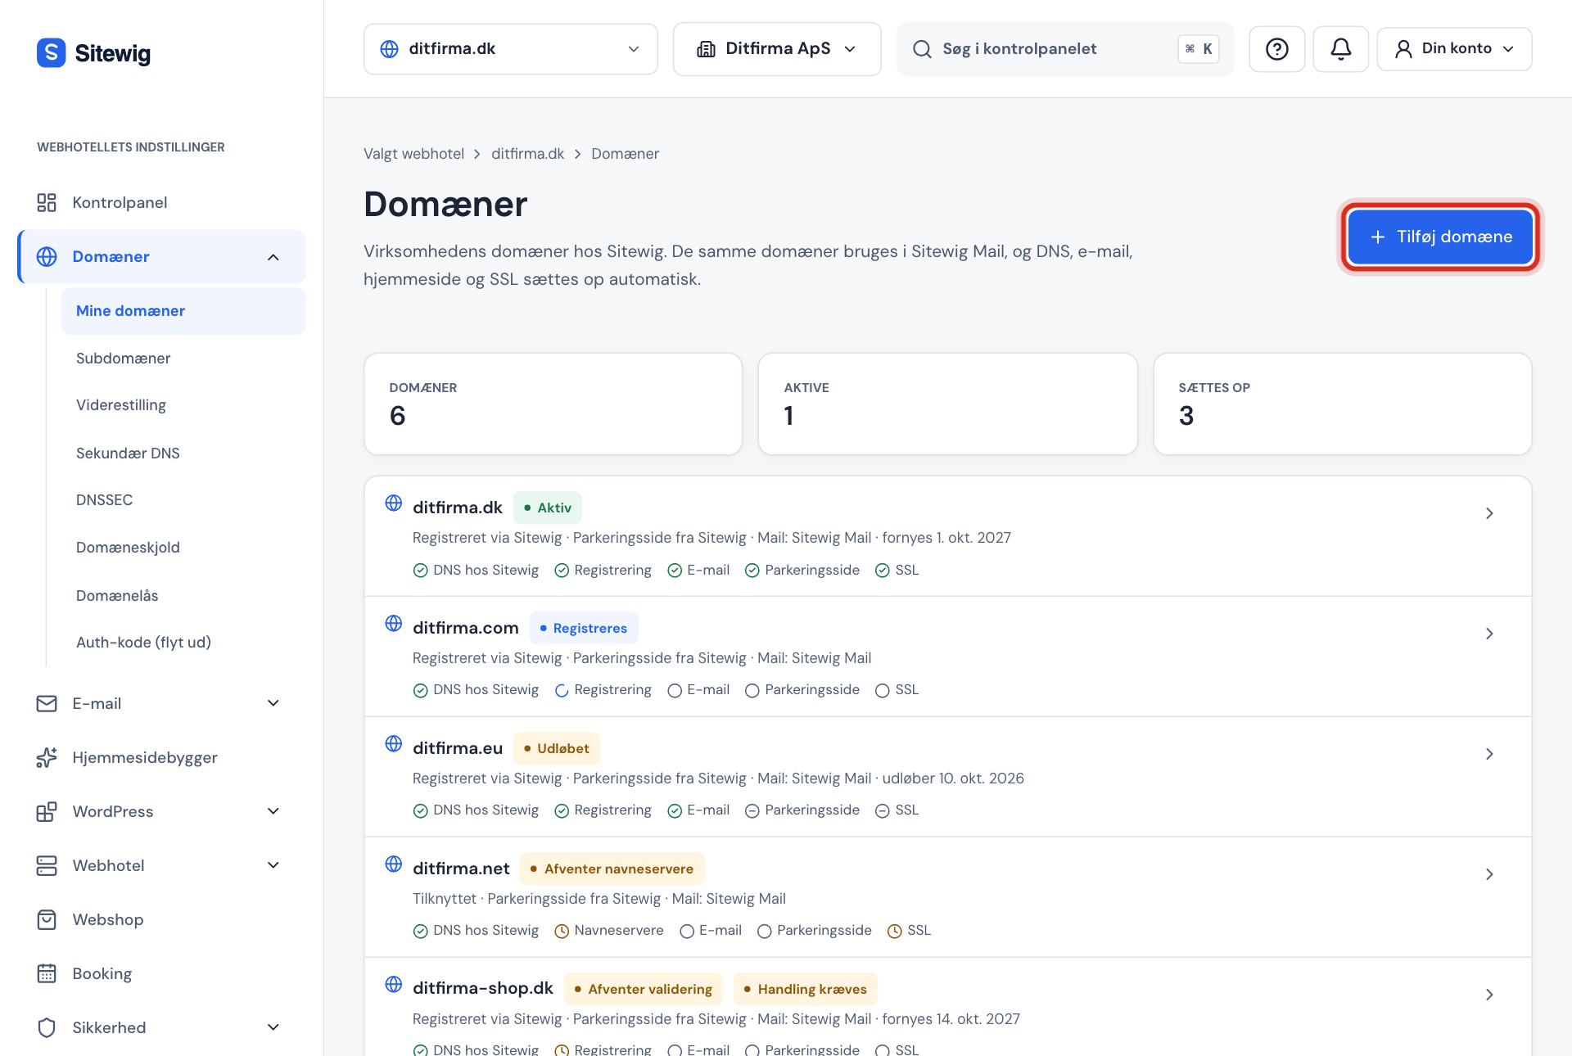Go to Subdomæner submenu item

(x=124, y=359)
